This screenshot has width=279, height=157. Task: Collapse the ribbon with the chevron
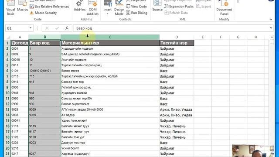(x=271, y=19)
